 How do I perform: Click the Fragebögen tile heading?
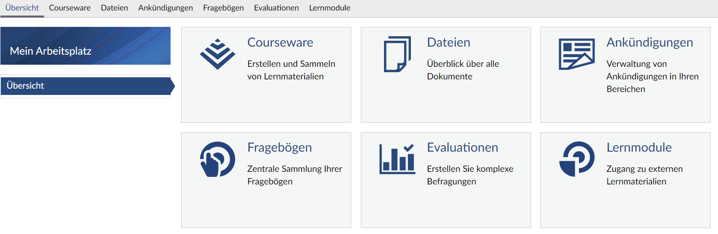click(280, 147)
